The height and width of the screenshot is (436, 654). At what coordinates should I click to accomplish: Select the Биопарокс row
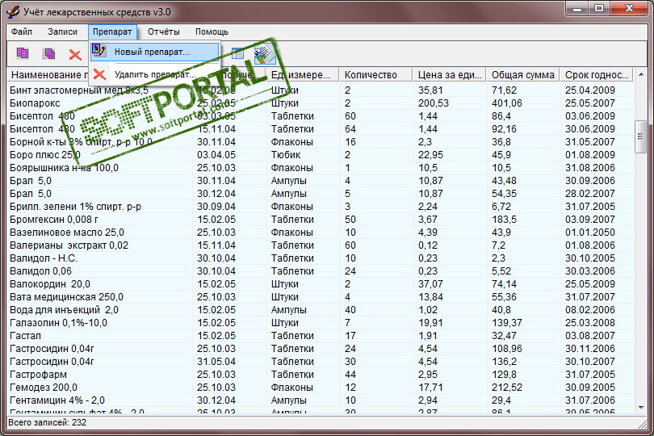coord(321,103)
